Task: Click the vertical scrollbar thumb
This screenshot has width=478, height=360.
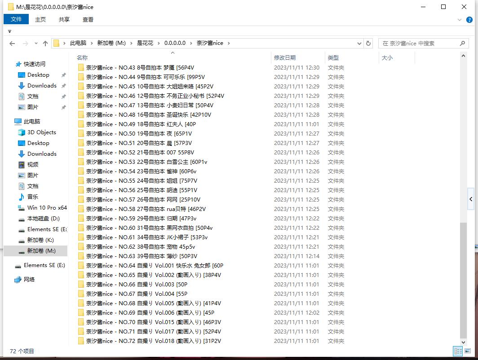Action: (x=463, y=281)
